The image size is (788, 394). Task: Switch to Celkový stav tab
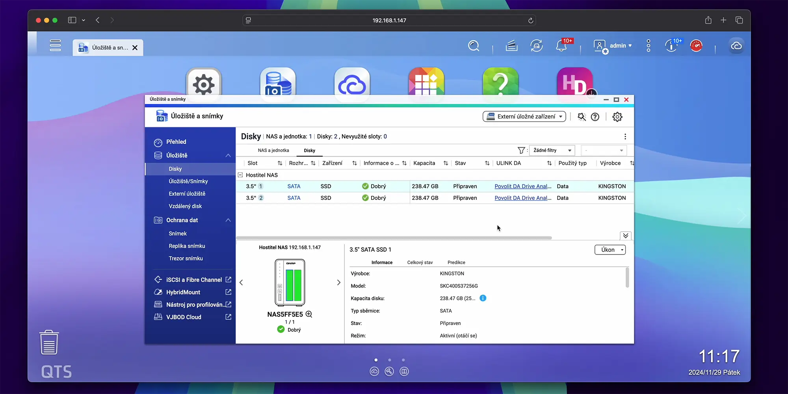coord(420,262)
